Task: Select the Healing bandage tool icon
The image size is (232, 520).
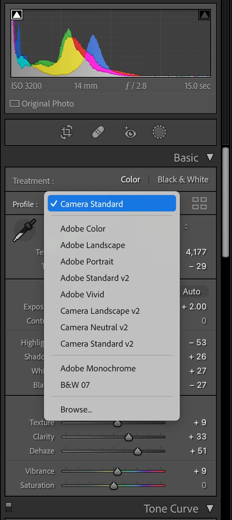Action: point(98,132)
